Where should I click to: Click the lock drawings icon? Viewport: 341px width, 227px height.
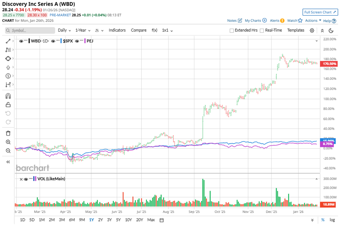(x=8, y=105)
